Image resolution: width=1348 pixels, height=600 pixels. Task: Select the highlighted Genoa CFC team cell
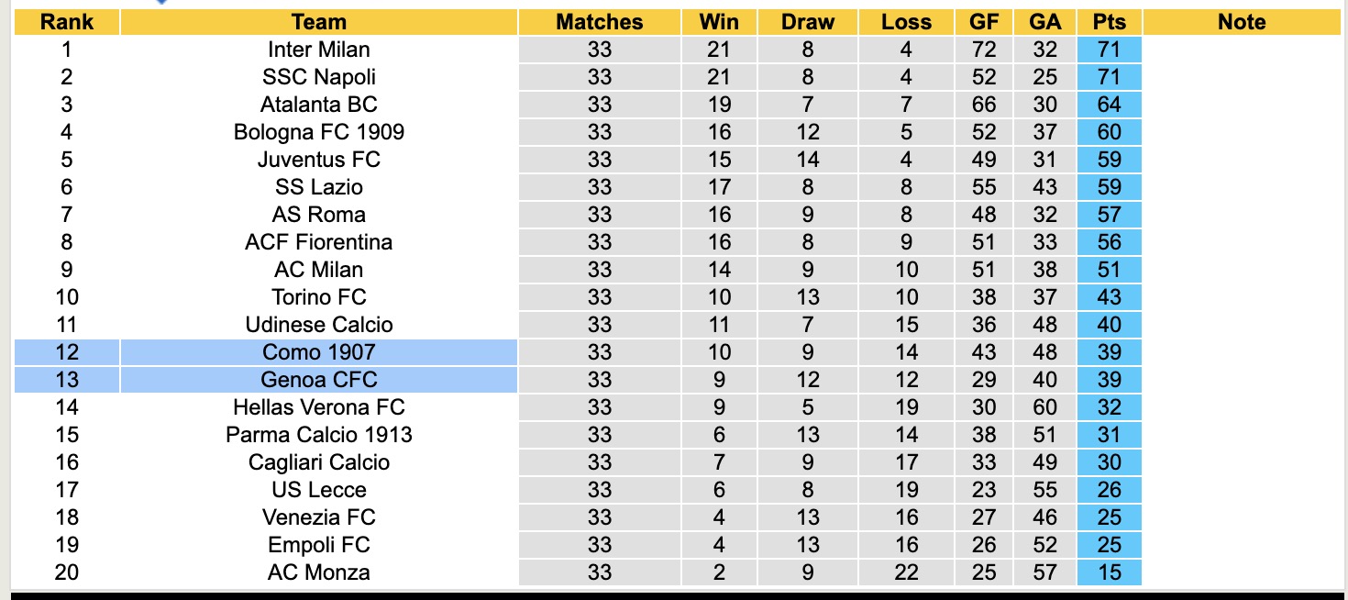318,380
